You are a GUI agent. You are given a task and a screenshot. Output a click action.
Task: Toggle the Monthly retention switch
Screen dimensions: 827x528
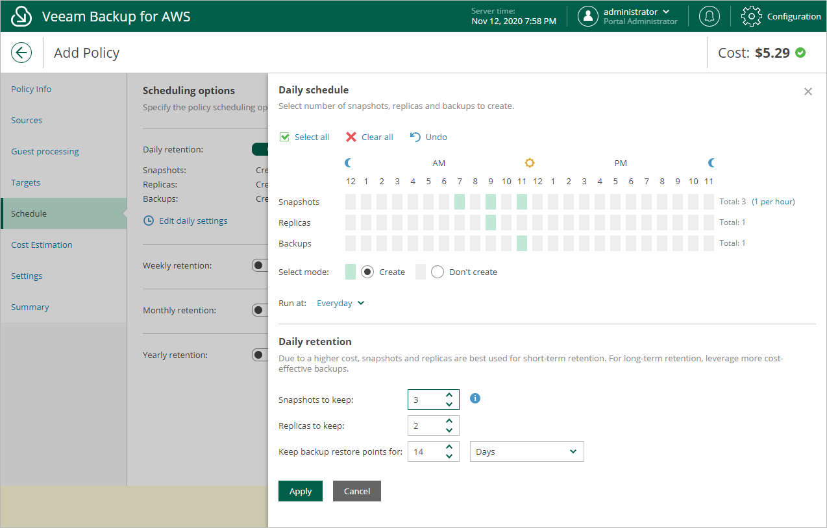tap(260, 310)
